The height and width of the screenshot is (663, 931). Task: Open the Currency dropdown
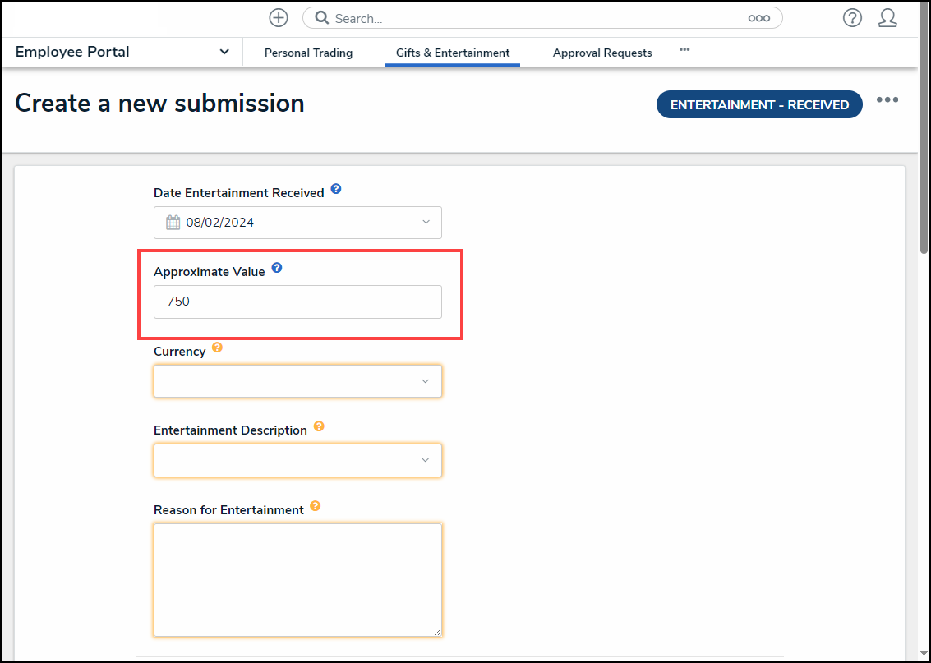(x=297, y=381)
